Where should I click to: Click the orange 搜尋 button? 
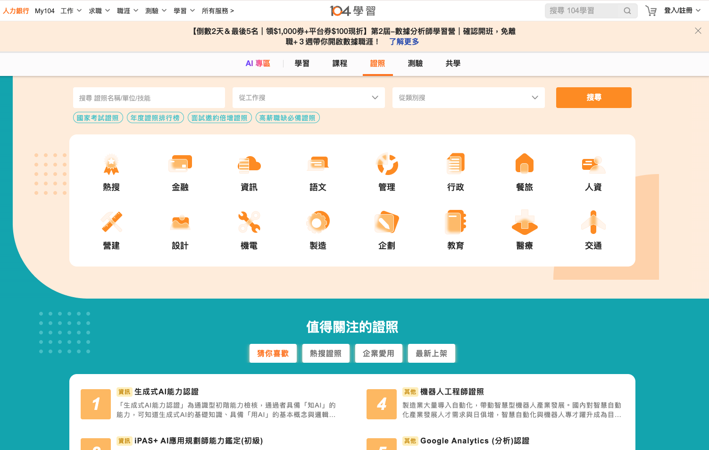tap(594, 98)
